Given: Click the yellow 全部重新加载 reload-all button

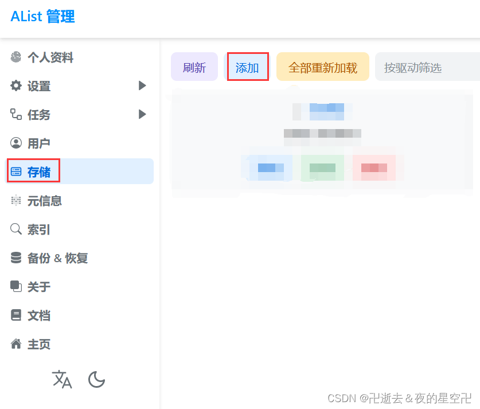Looking at the screenshot, I should 322,67.
